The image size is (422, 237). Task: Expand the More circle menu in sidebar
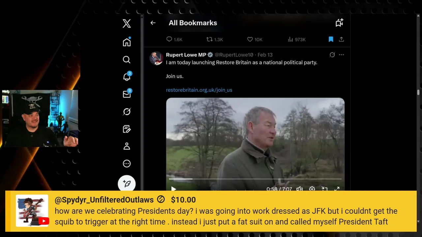coord(127,164)
